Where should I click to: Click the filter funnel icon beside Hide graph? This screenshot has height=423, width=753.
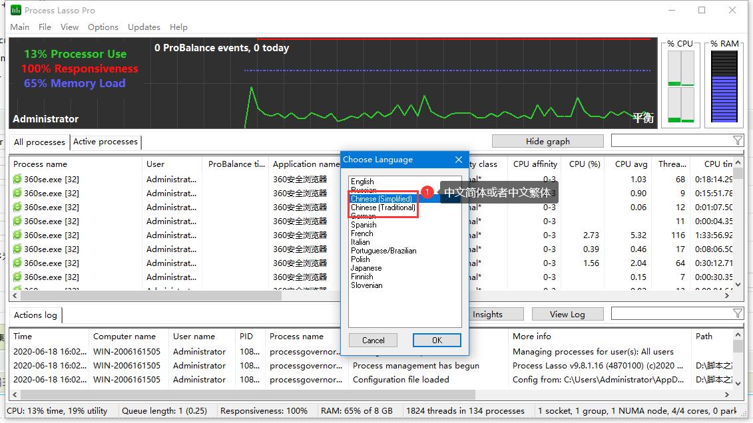click(x=738, y=140)
